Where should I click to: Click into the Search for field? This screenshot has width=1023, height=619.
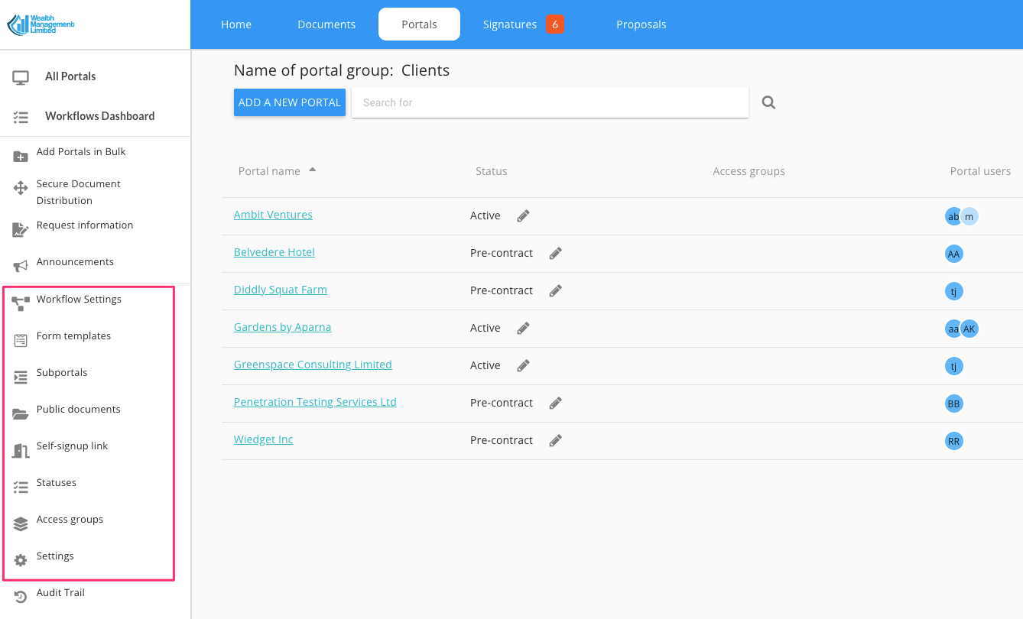tap(549, 102)
